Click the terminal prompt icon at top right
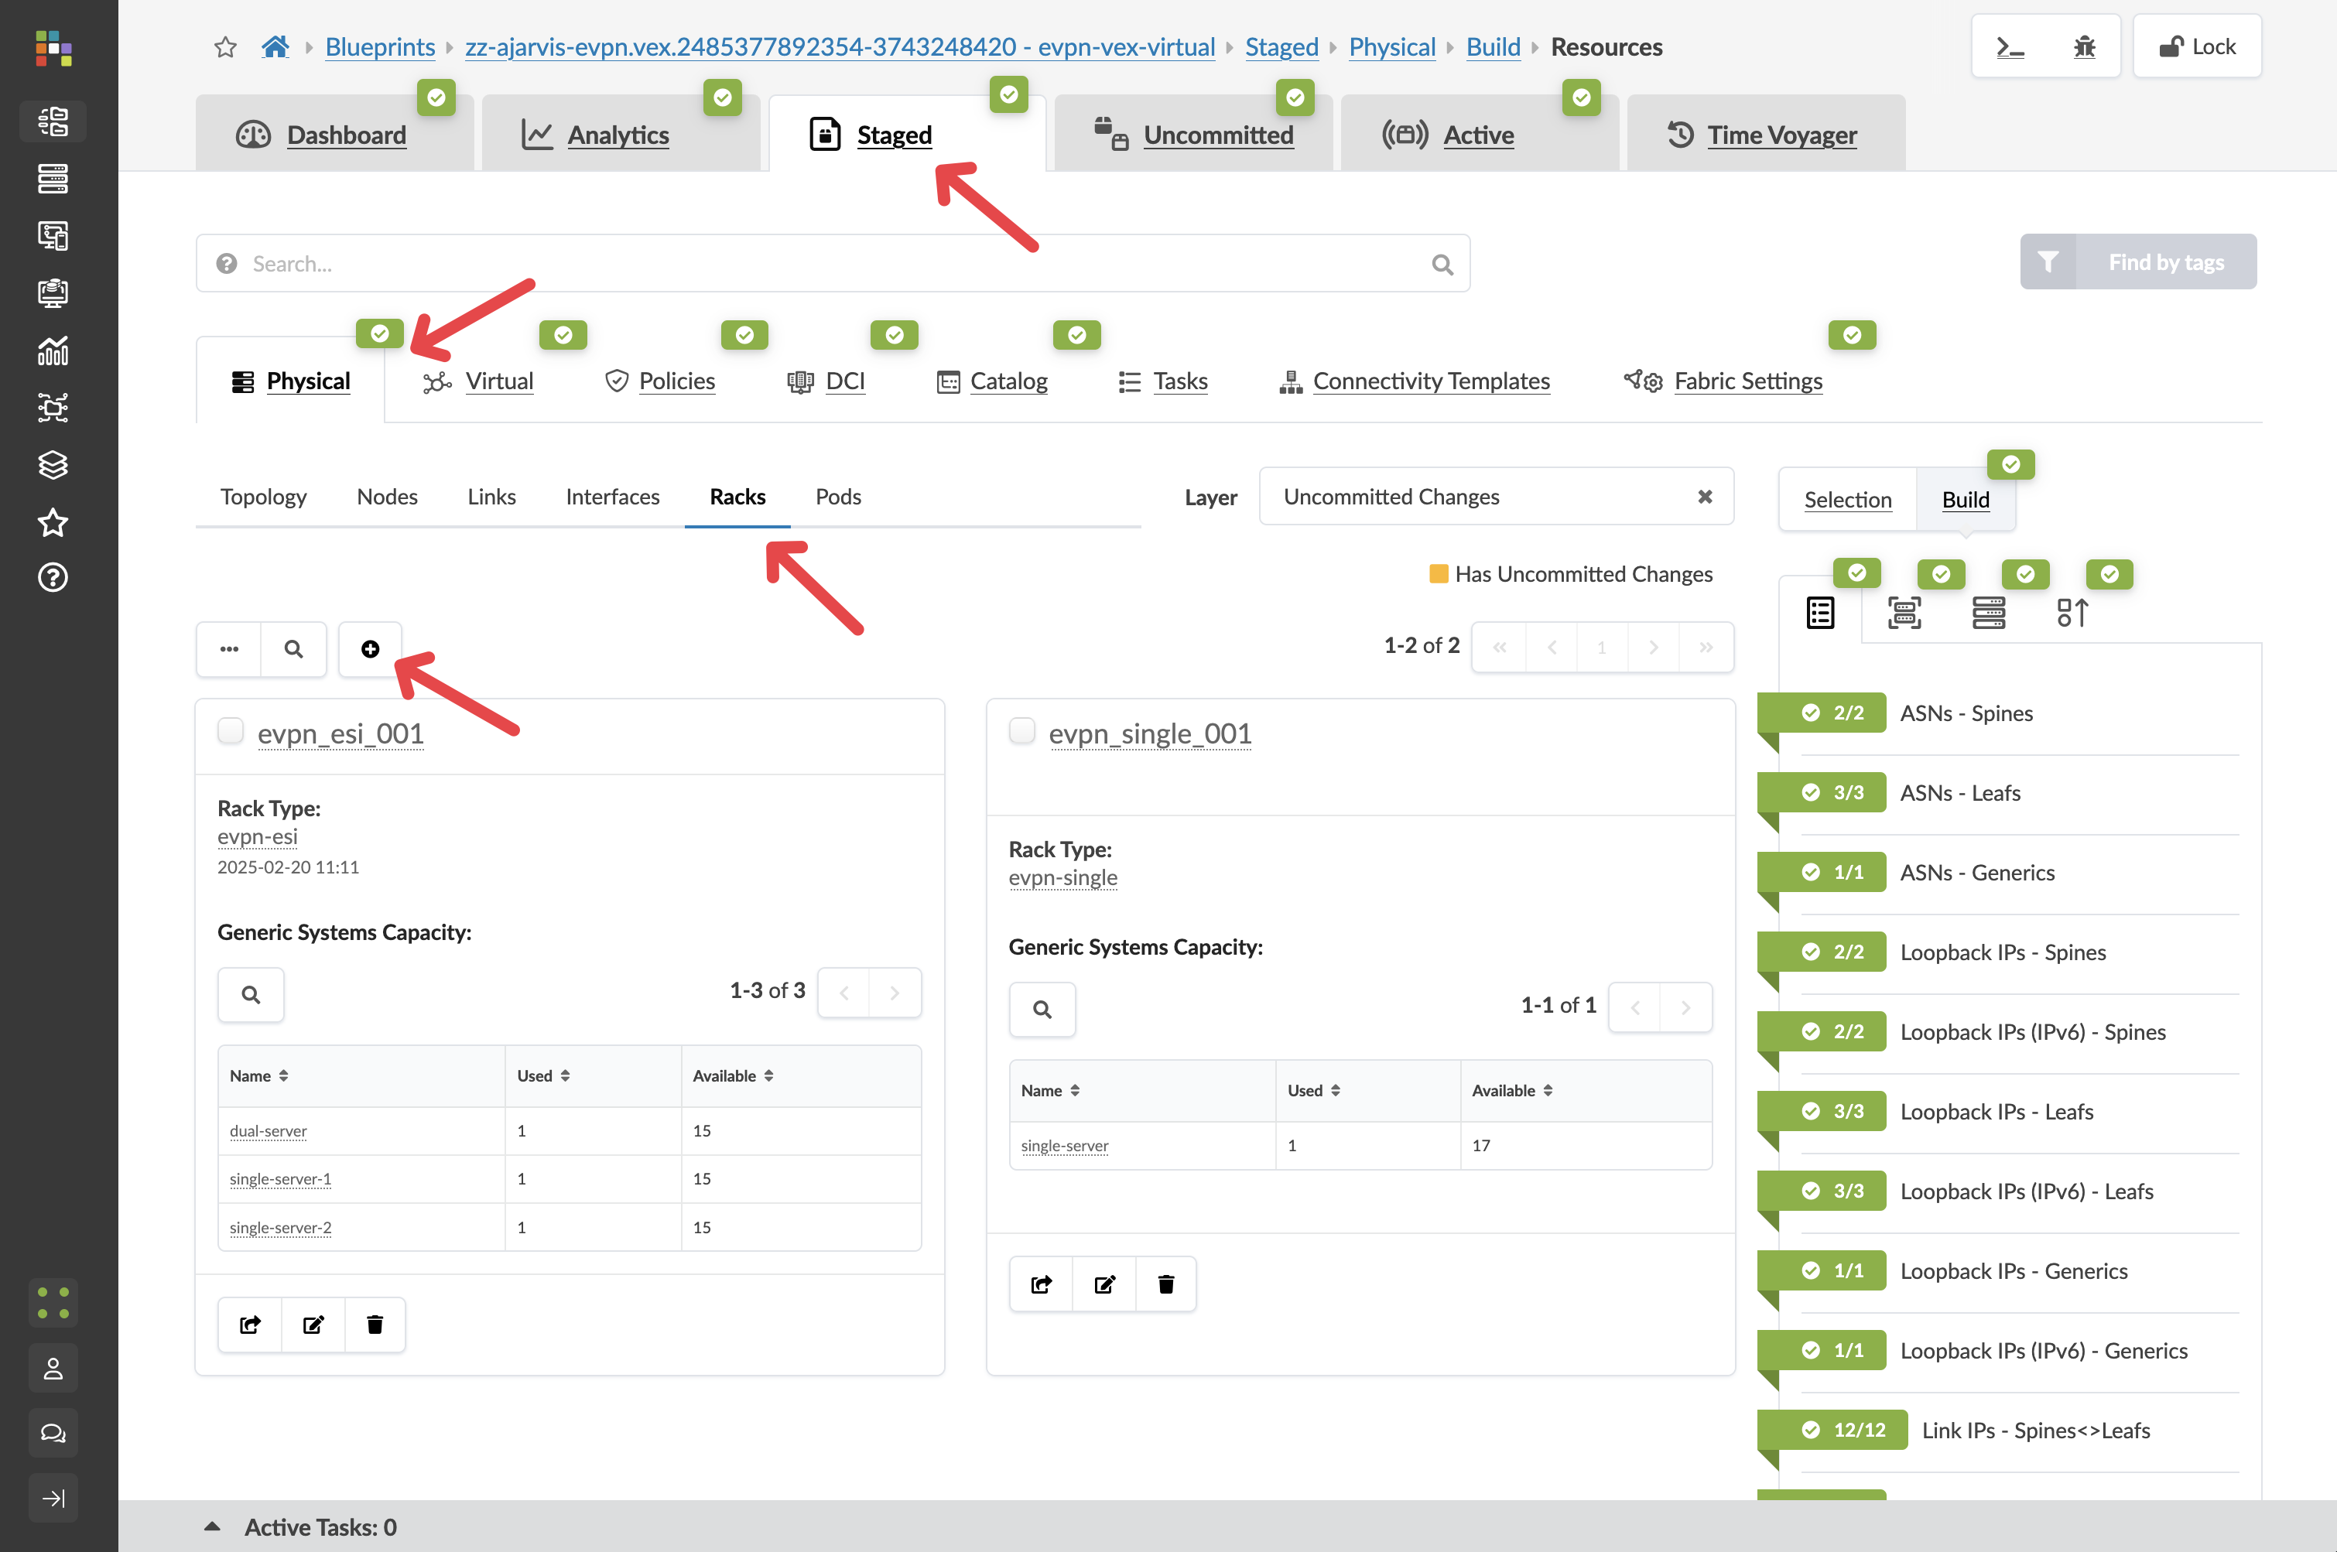This screenshot has height=1552, width=2337. click(x=2010, y=46)
